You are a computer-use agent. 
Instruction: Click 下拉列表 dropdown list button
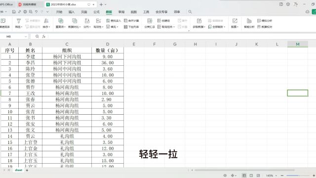pyautogui.click(x=131, y=27)
